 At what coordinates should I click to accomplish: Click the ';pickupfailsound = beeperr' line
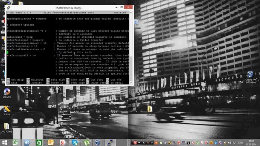click(x=26, y=19)
